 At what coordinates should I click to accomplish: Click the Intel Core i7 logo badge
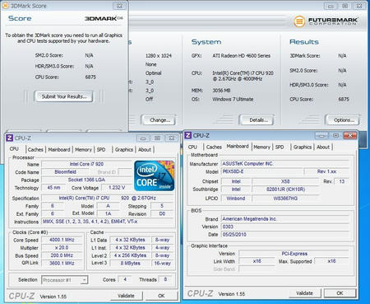(155, 175)
